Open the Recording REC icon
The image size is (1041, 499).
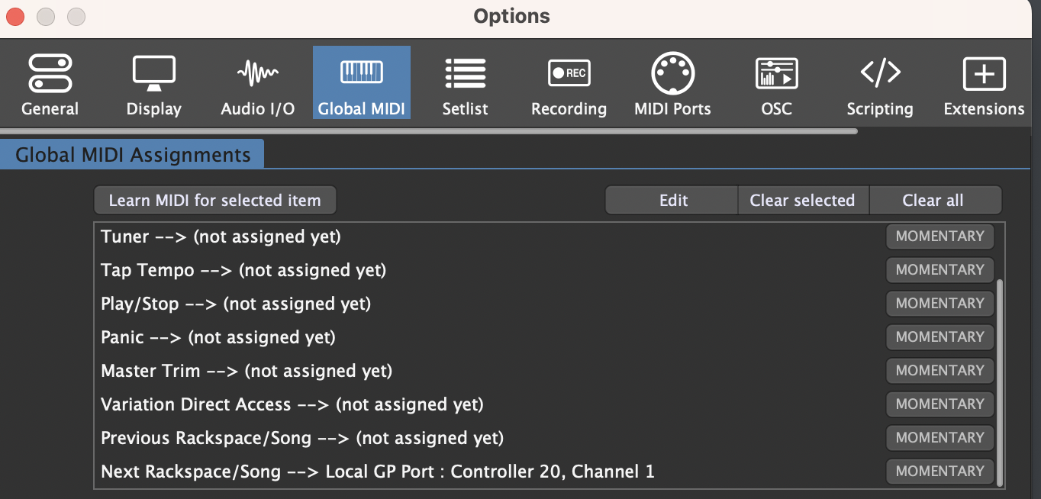pyautogui.click(x=569, y=73)
